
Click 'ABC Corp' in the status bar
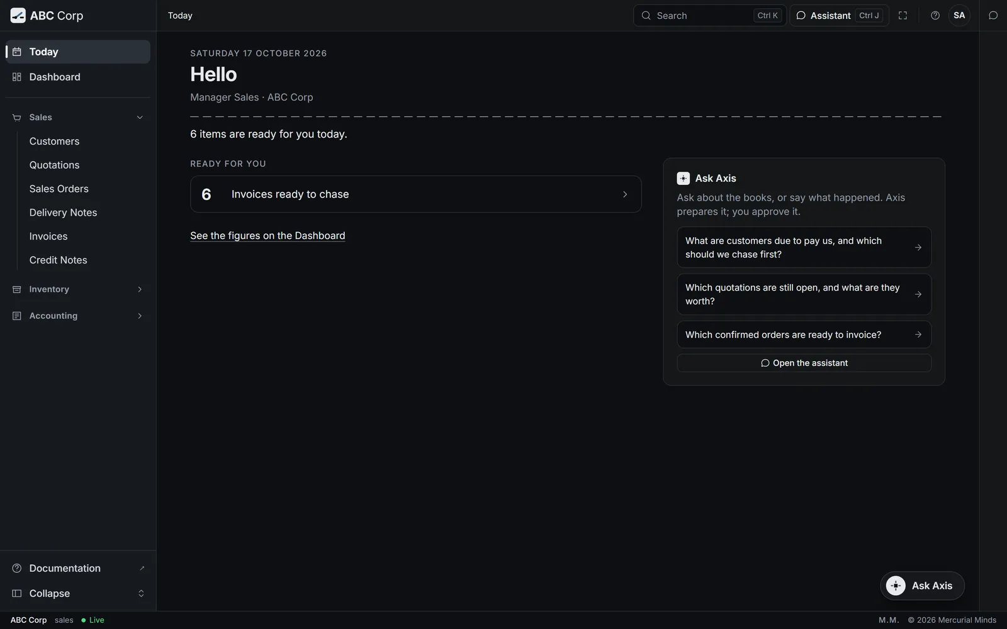point(28,620)
